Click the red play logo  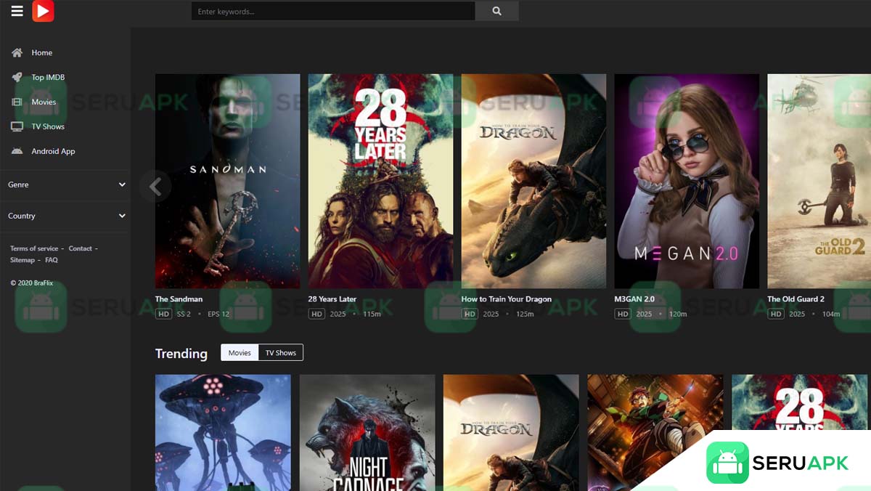43,11
